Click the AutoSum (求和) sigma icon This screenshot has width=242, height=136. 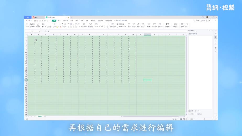click(129, 24)
